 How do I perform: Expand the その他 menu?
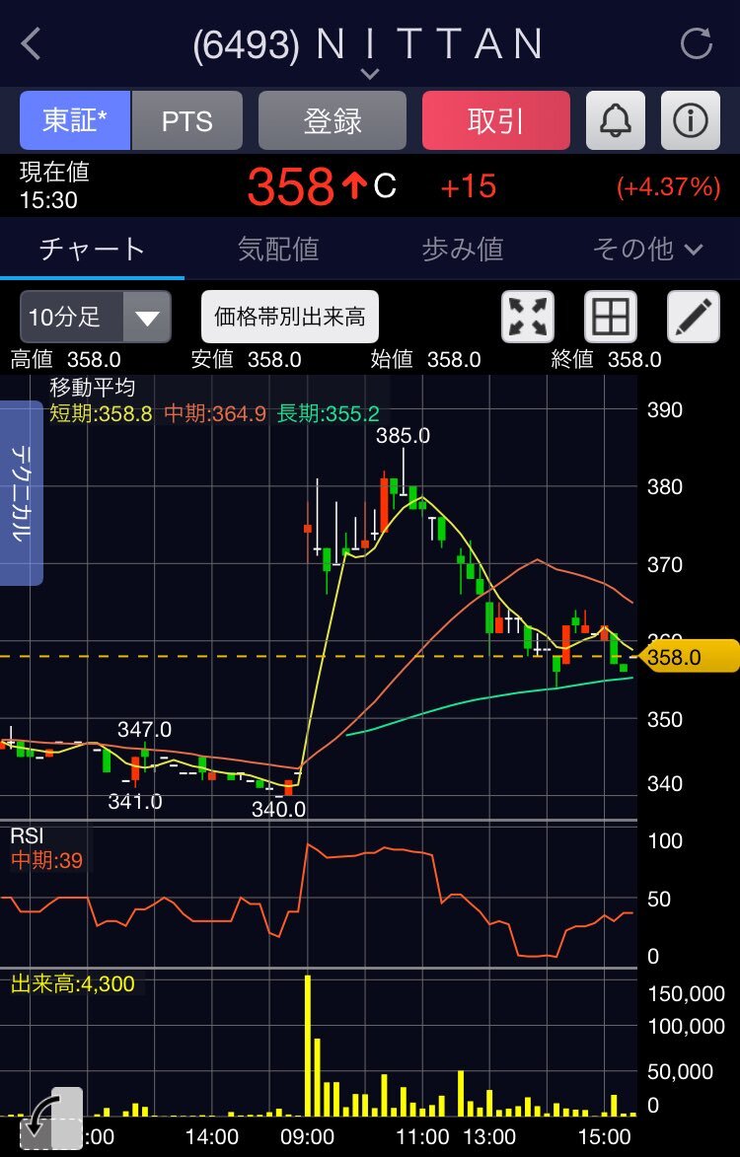(x=647, y=250)
